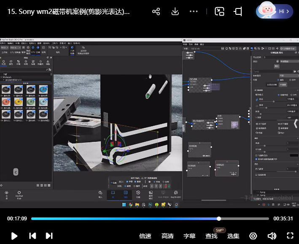
Task: Click the 查找 search button
Action: [x=211, y=236]
